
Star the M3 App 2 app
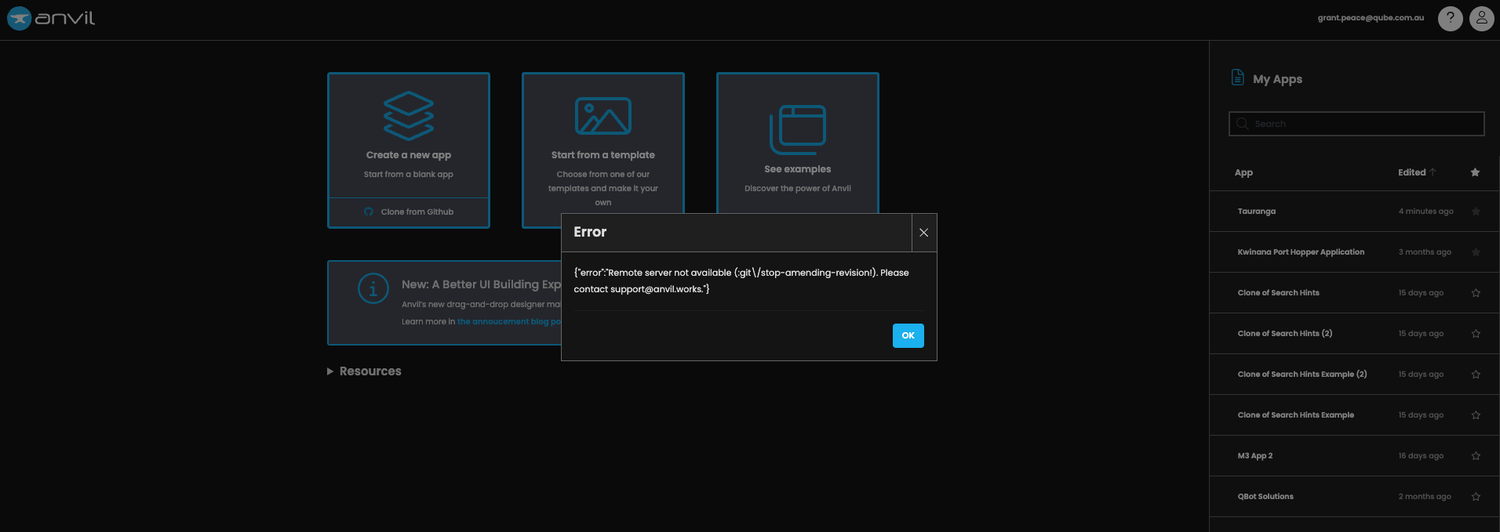coord(1476,456)
